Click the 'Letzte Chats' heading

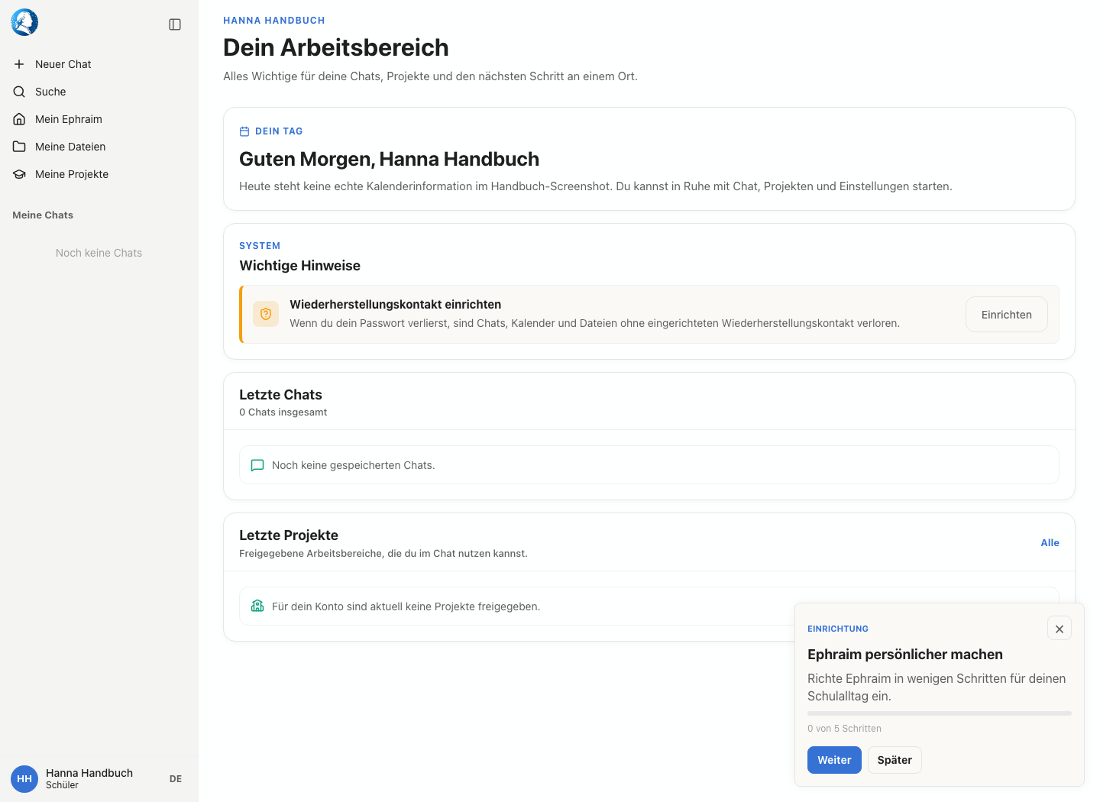pos(280,395)
